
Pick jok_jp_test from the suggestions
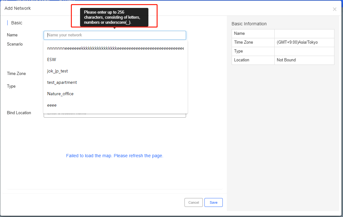pyautogui.click(x=115, y=71)
